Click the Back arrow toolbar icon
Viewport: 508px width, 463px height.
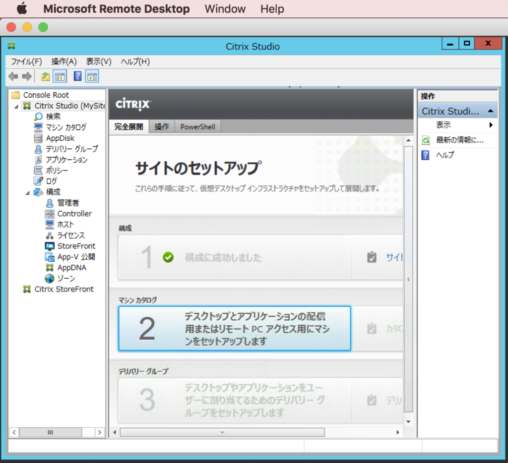pos(13,77)
